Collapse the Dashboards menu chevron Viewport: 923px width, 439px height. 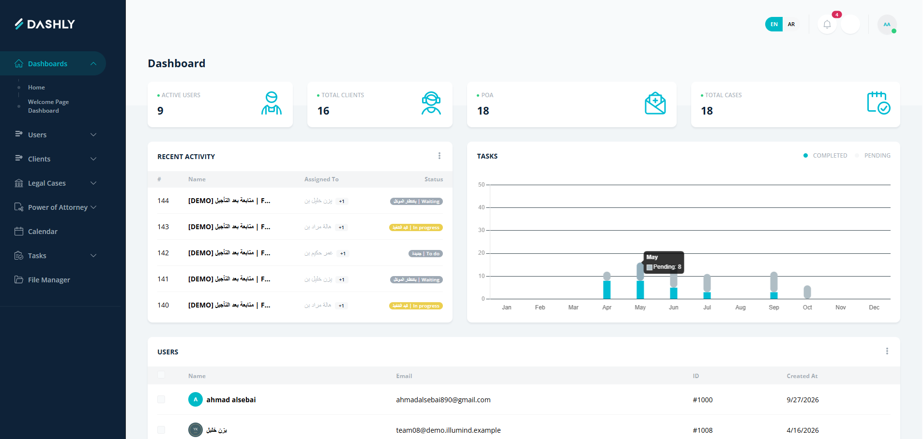pyautogui.click(x=93, y=64)
